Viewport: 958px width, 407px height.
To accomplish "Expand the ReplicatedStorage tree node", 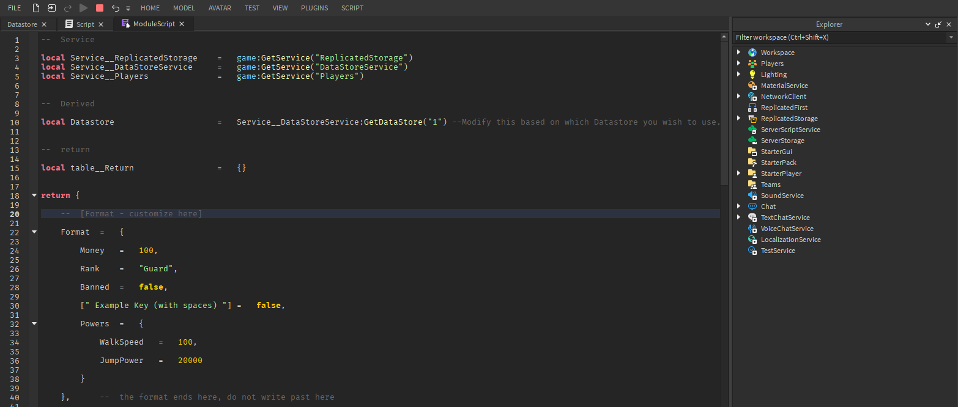I will click(739, 119).
